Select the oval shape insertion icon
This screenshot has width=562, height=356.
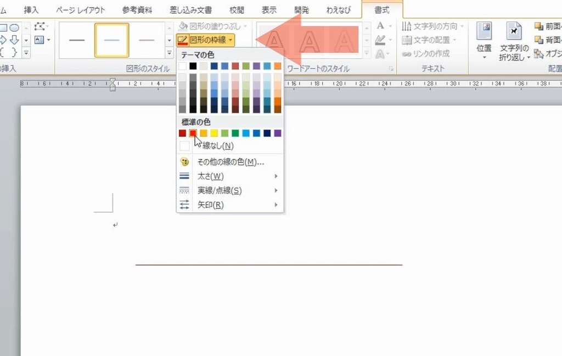(x=15, y=27)
